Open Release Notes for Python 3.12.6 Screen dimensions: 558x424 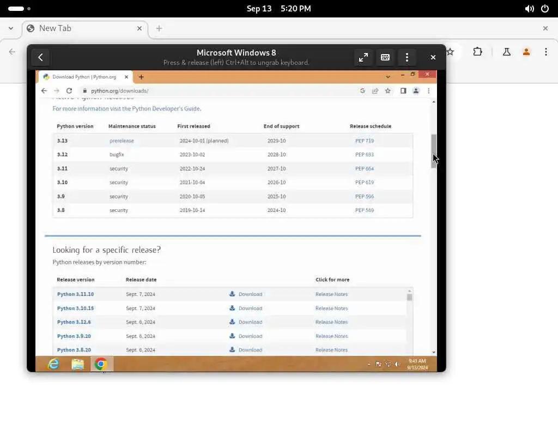tap(331, 322)
